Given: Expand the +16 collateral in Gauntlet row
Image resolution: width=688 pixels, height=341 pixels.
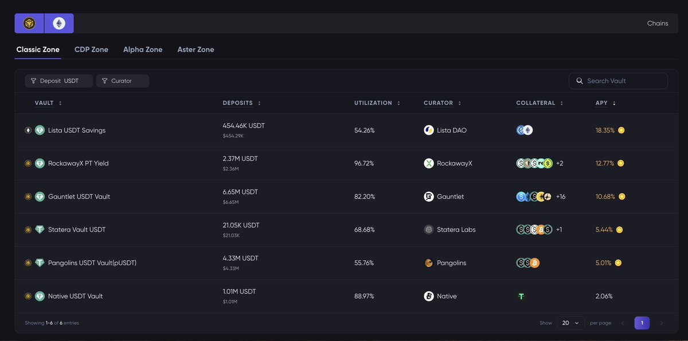Looking at the screenshot, I should [x=561, y=197].
